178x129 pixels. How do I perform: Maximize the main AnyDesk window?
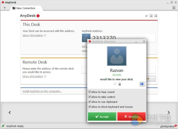172,2
